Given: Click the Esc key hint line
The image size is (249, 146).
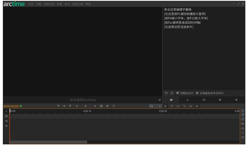Looking at the screenshot, I should click(182, 23).
